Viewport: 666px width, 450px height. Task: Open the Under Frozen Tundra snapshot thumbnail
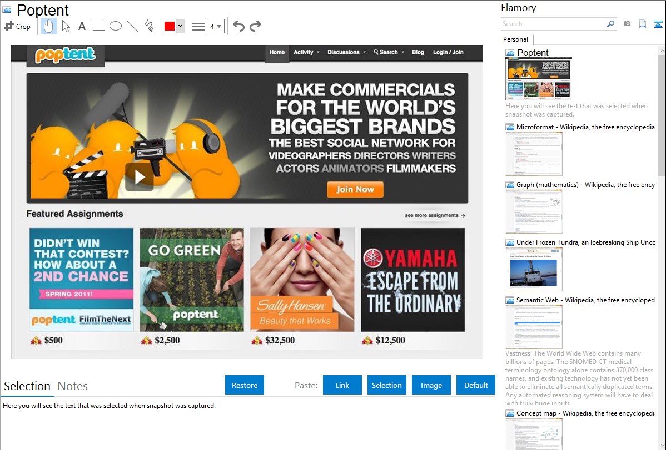(534, 269)
